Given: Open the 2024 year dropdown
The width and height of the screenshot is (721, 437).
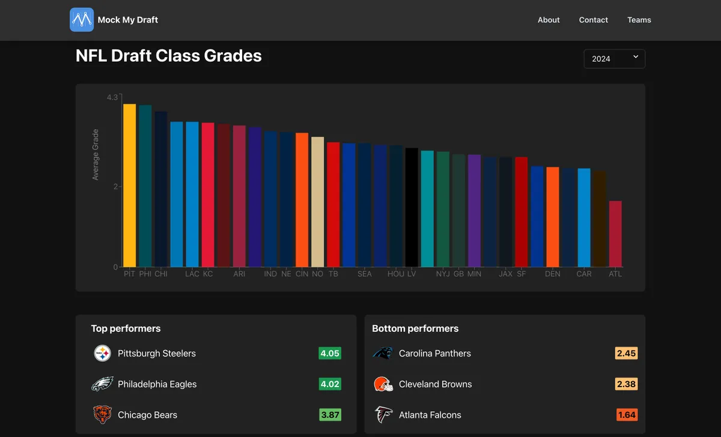Looking at the screenshot, I should pos(614,59).
